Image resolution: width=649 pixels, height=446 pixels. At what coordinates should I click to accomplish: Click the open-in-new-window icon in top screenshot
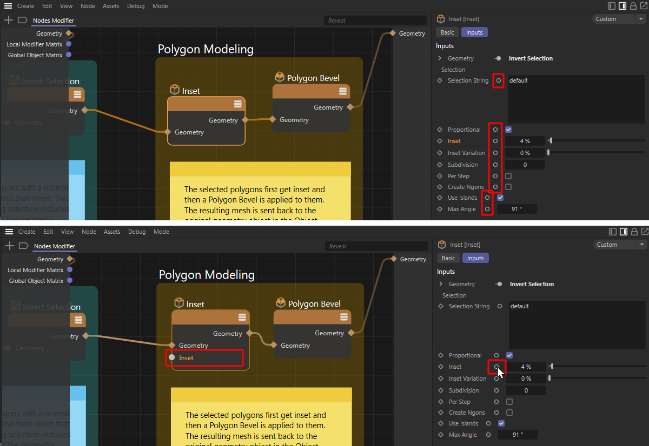644,6
